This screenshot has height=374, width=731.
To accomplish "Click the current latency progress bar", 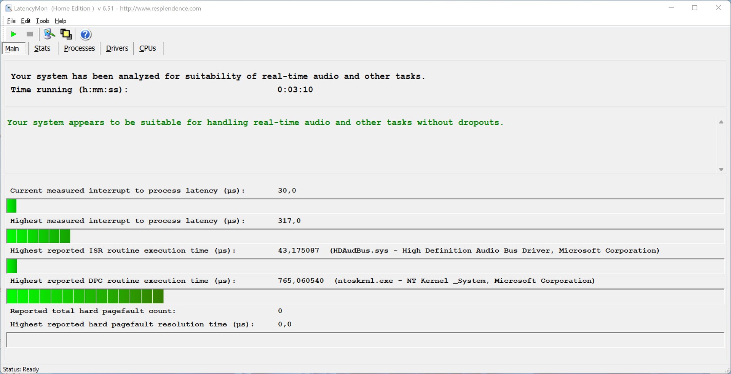I will (365, 206).
